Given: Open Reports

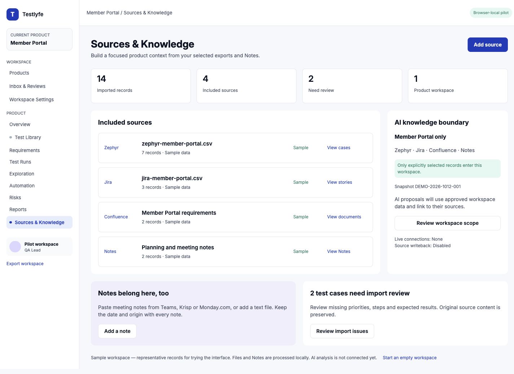Looking at the screenshot, I should coord(18,209).
